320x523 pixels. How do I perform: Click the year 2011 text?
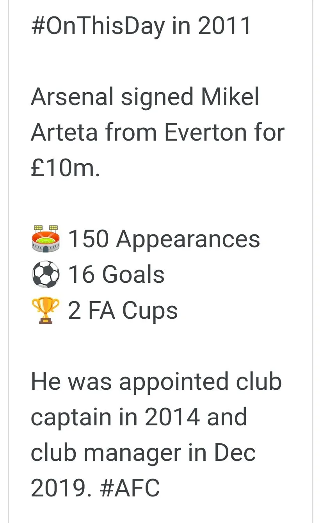point(224,26)
